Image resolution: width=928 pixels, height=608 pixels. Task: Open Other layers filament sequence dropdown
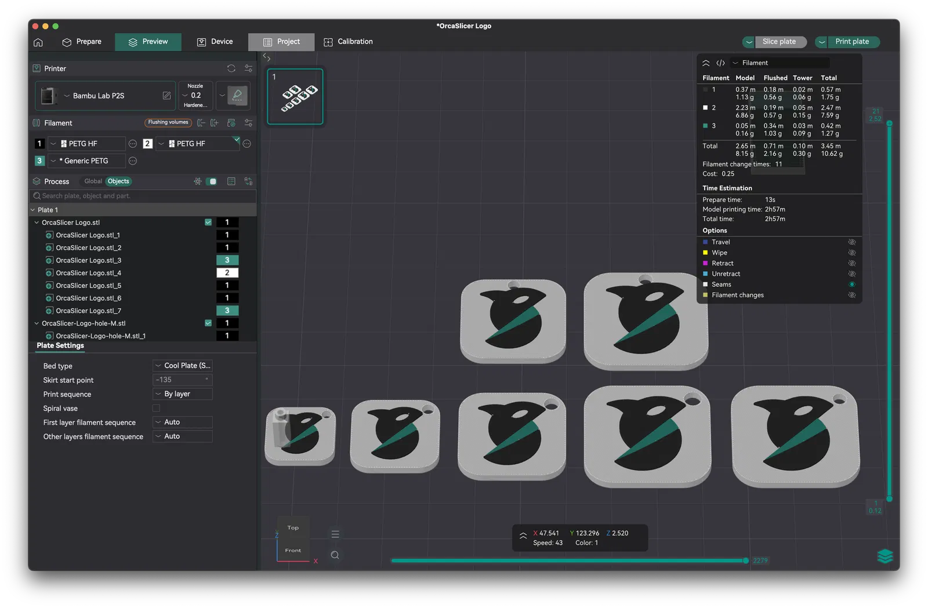tap(183, 436)
